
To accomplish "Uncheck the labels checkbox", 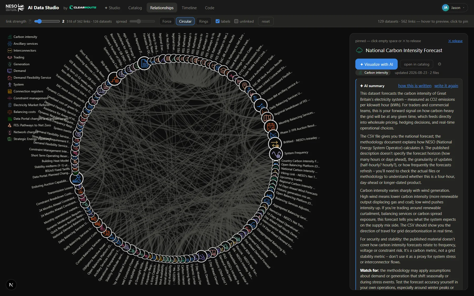I will (x=218, y=21).
